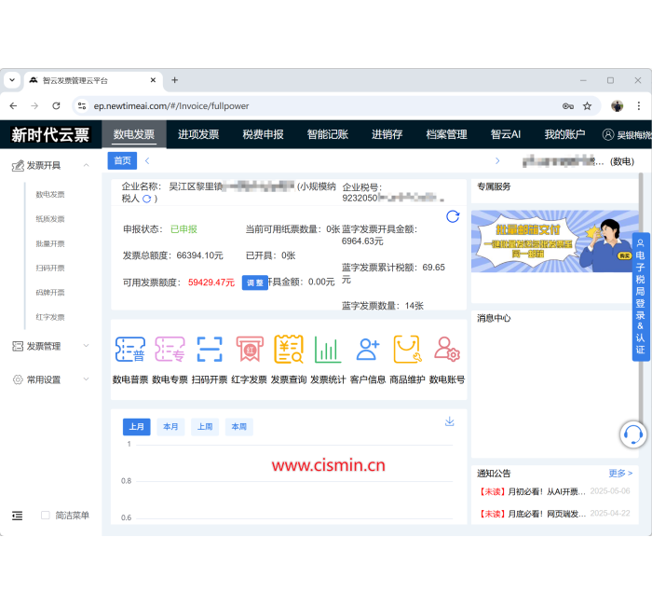Open the 数电专票 invoice shortcut
Viewport: 652px width, 606px height.
point(170,360)
